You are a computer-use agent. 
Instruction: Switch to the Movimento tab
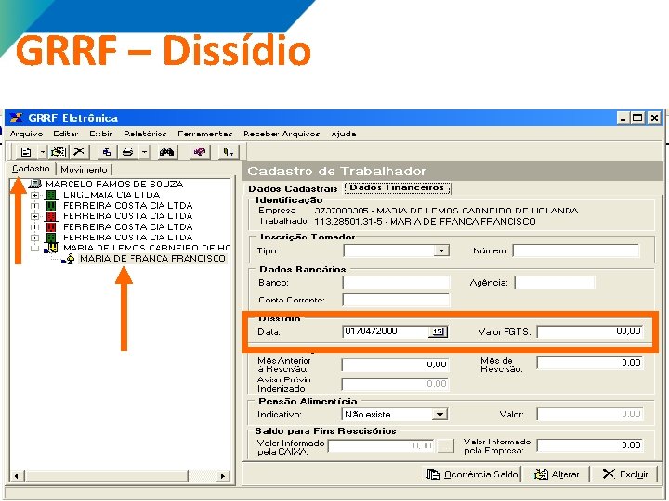(84, 170)
